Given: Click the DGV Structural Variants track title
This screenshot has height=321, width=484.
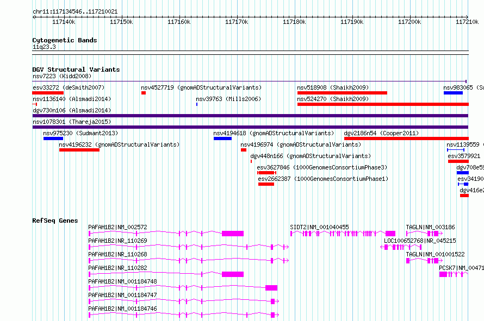Looking at the screenshot, I should [x=76, y=70].
